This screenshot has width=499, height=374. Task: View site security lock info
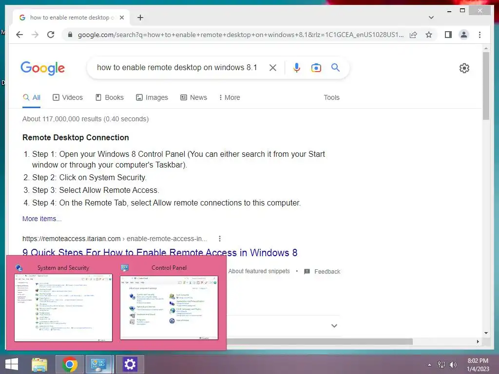(70, 35)
